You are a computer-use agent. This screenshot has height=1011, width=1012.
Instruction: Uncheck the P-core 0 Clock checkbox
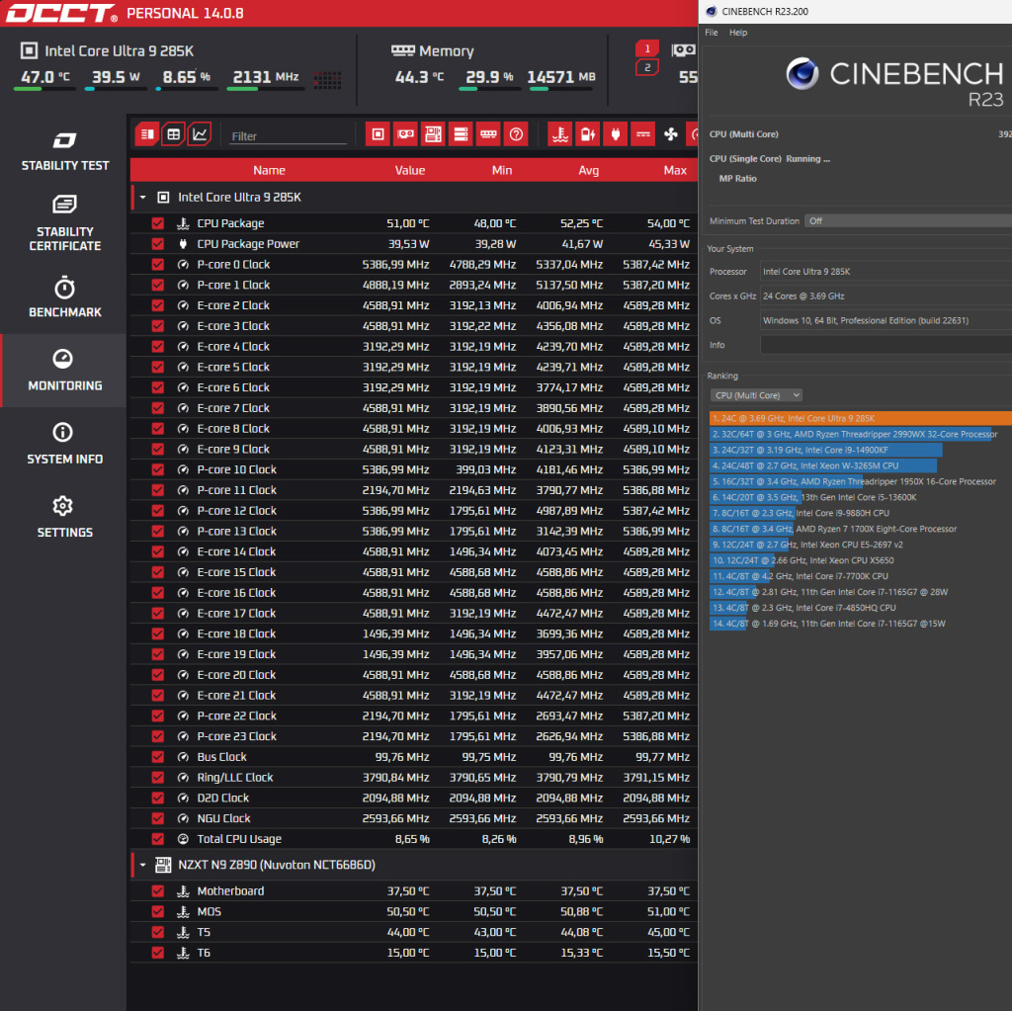click(157, 264)
